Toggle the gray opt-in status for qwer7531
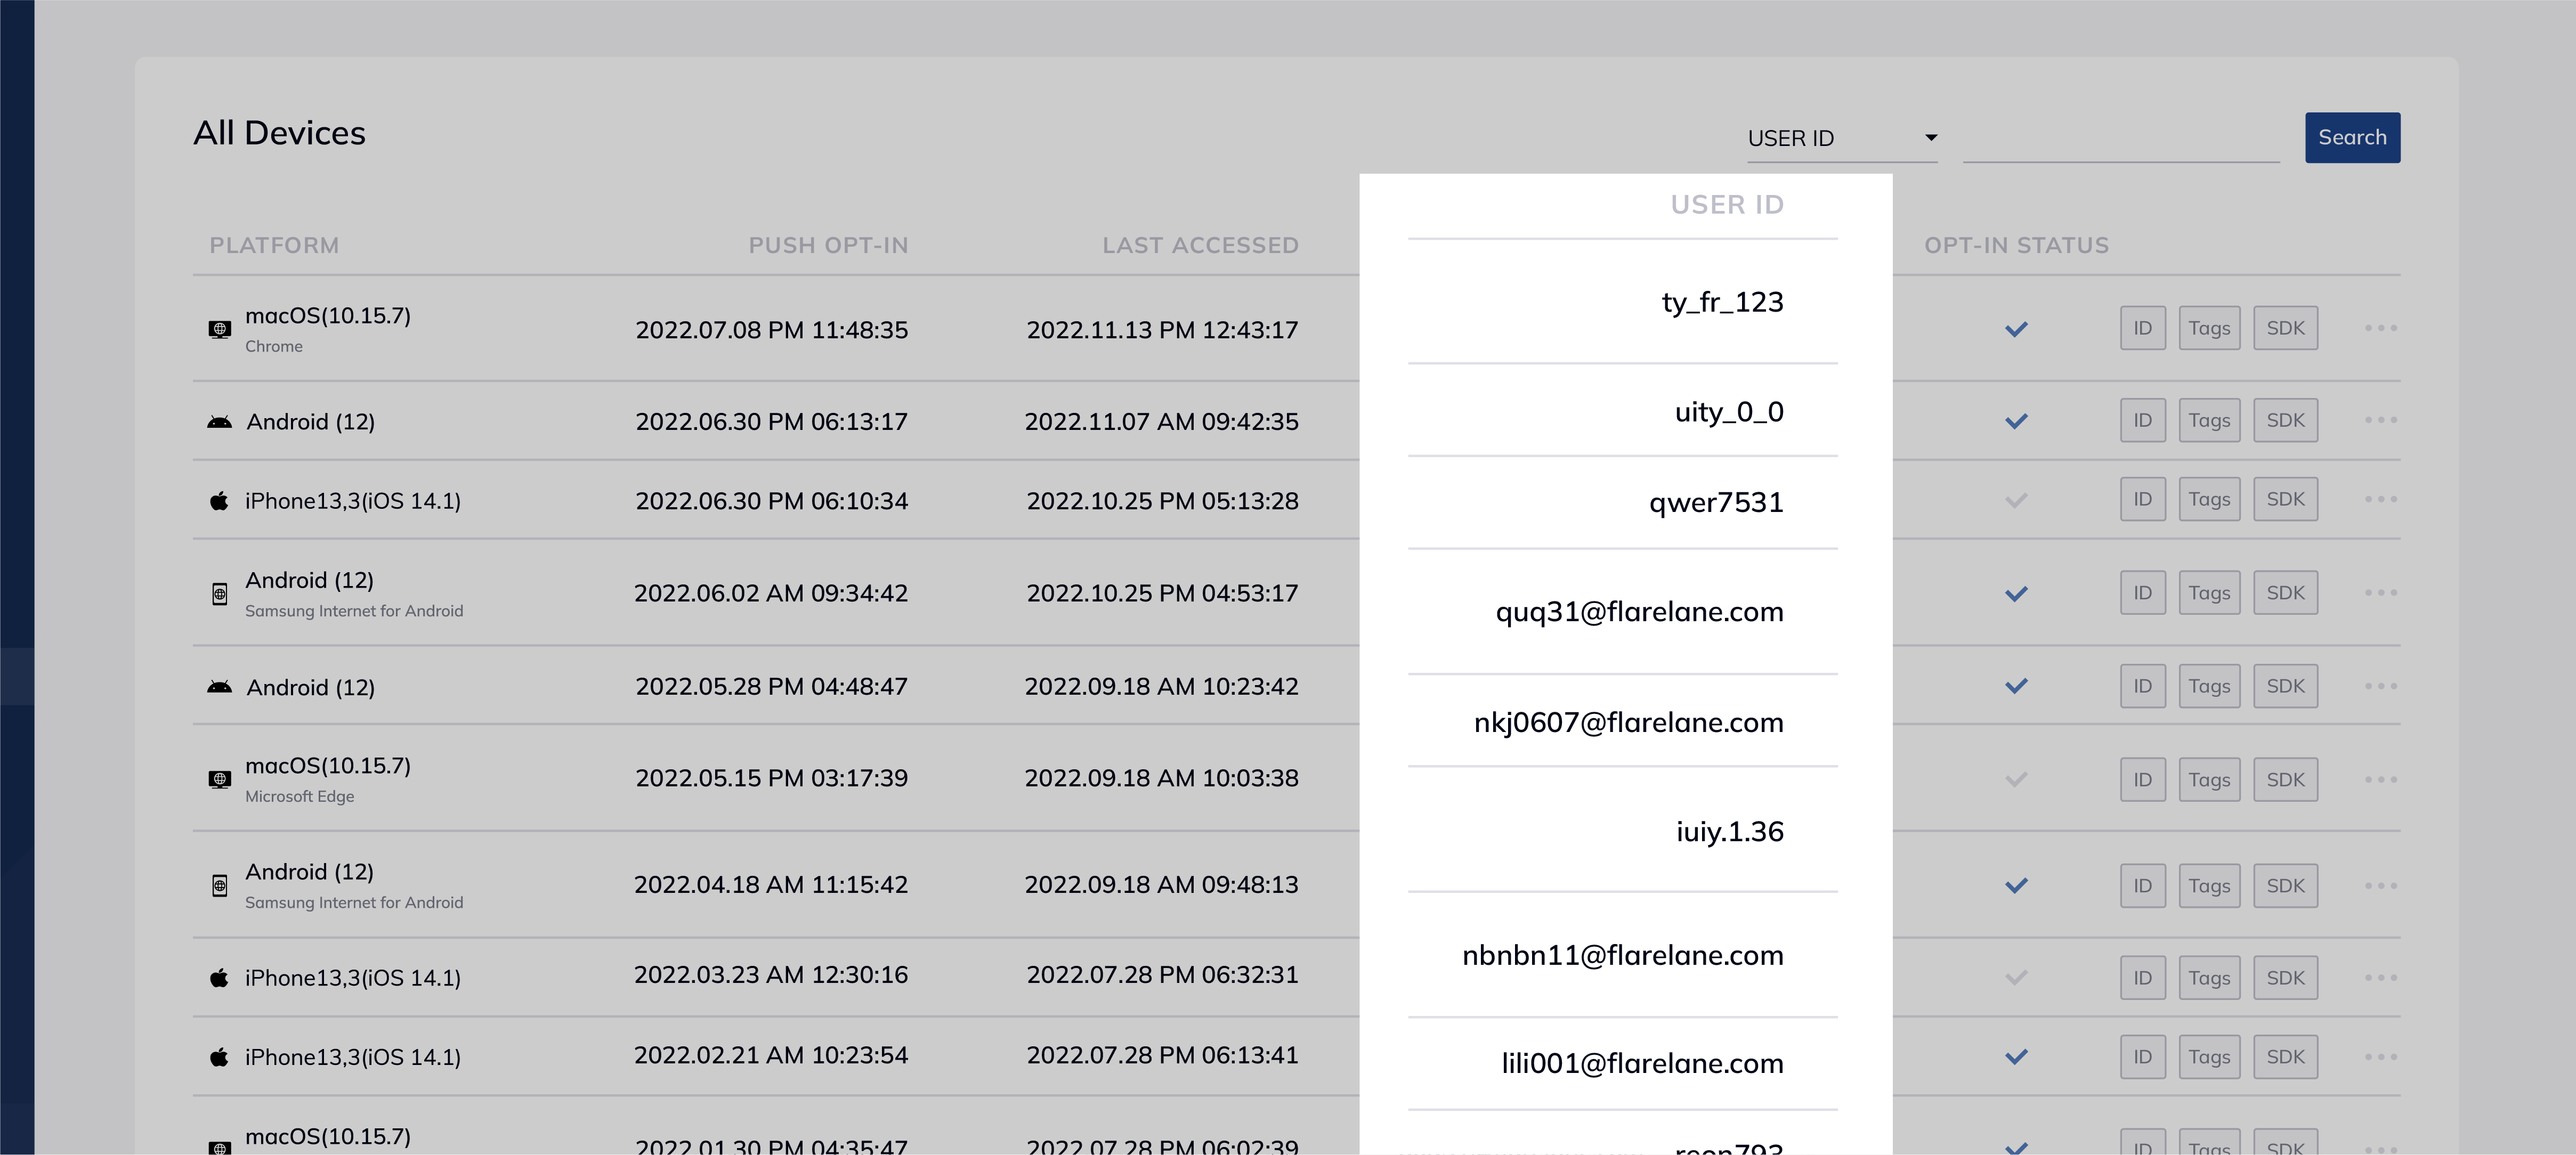 [2017, 499]
